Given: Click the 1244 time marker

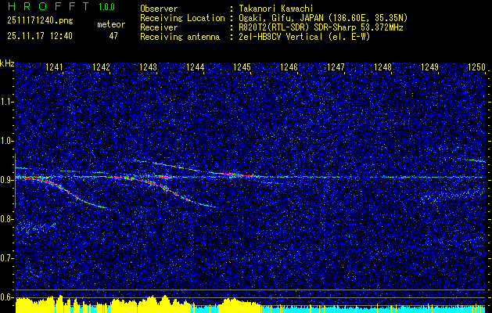Looking at the screenshot, I should 196,67.
